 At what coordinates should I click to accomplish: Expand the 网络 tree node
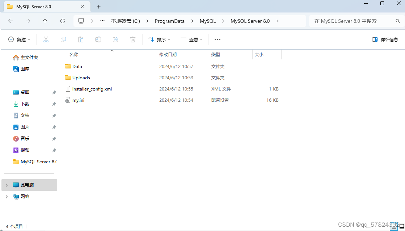coord(7,197)
